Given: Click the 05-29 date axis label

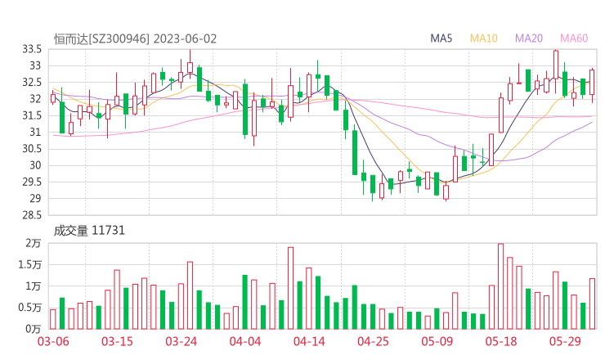Looking at the screenshot, I should (565, 341).
